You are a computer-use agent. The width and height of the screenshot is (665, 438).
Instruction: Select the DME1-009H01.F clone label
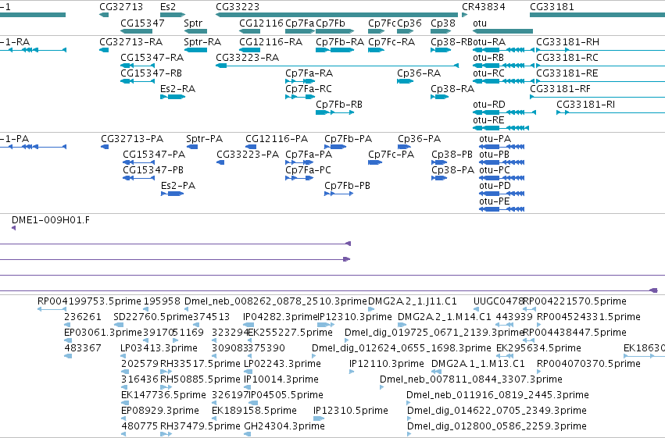51,220
